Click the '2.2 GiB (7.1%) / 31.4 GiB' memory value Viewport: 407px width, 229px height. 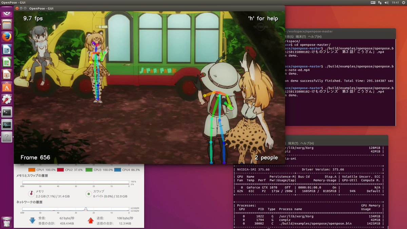53,196
